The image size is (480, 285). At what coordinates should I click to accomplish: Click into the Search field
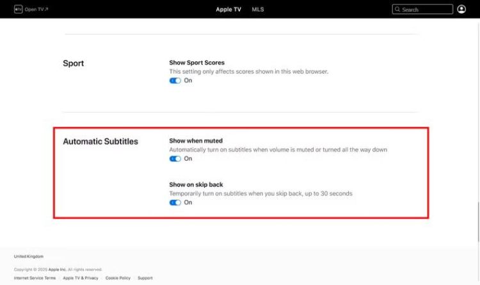(426, 10)
